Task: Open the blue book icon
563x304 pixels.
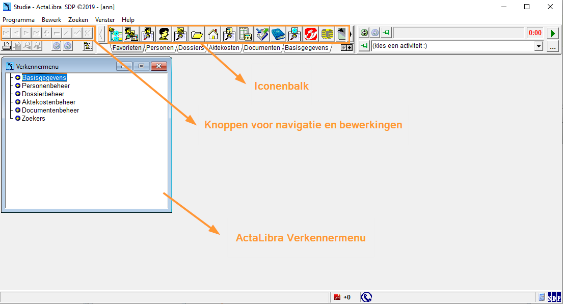Action: coord(278,35)
